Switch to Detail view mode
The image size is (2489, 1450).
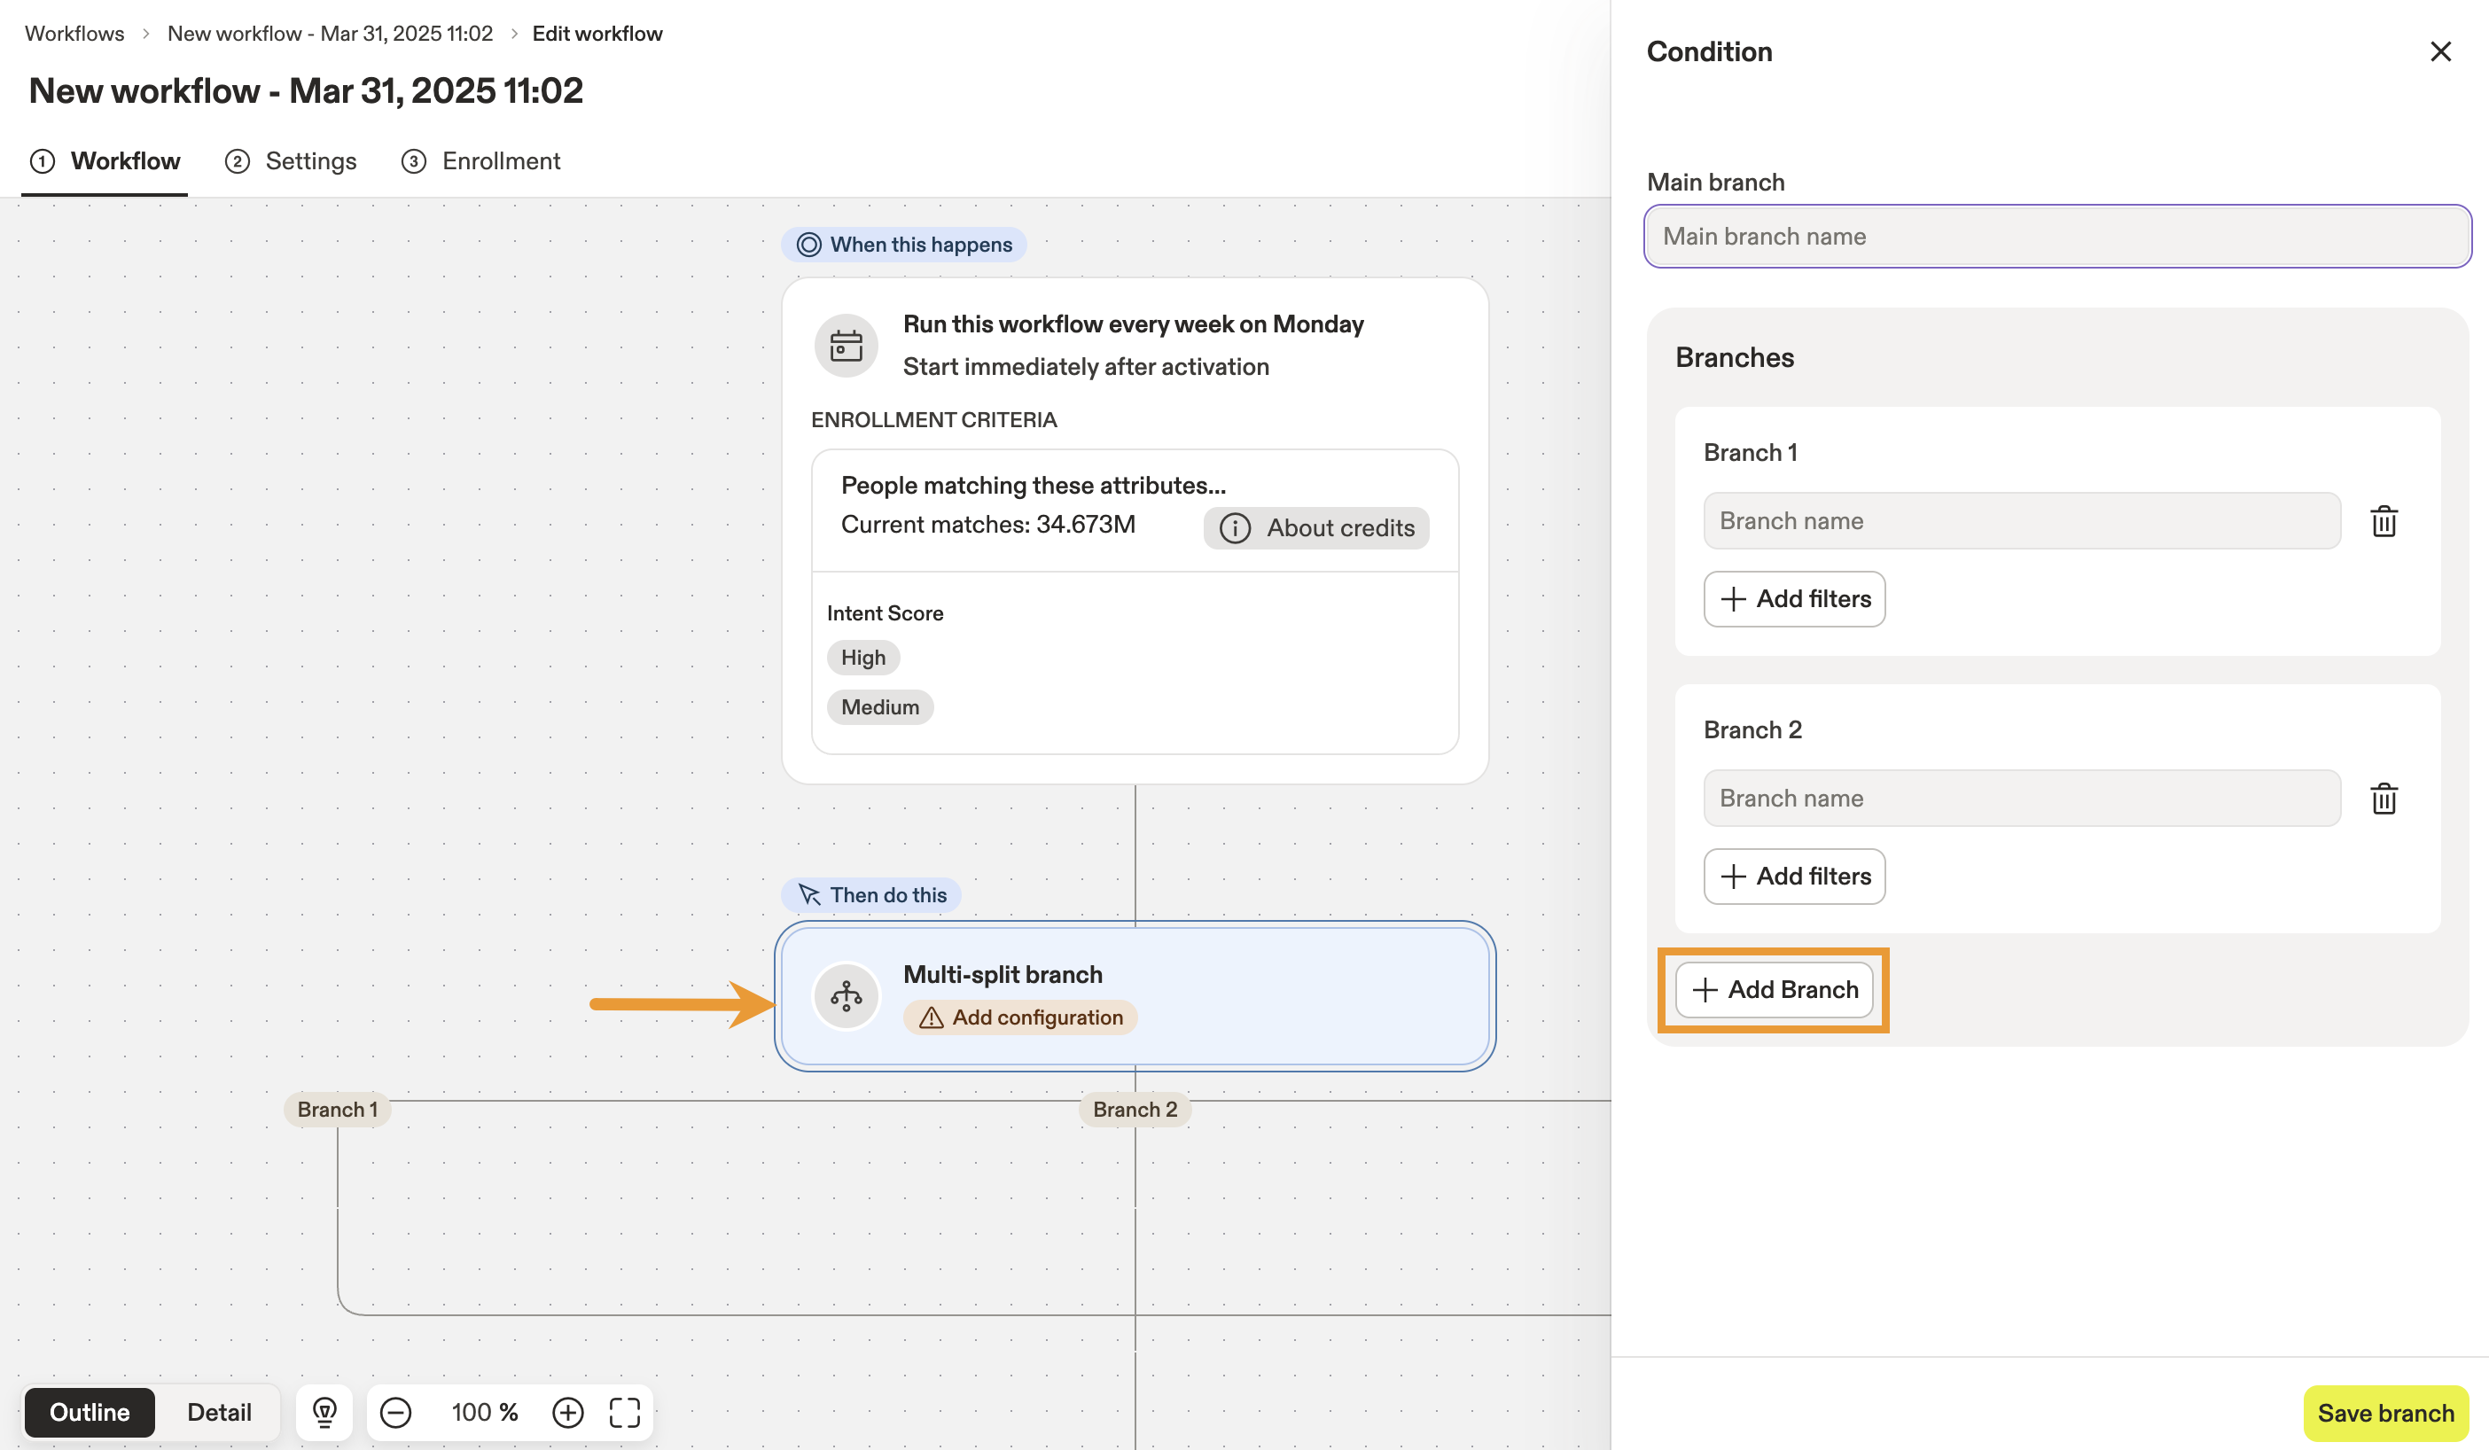218,1413
